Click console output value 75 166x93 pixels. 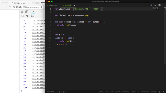coord(25,72)
